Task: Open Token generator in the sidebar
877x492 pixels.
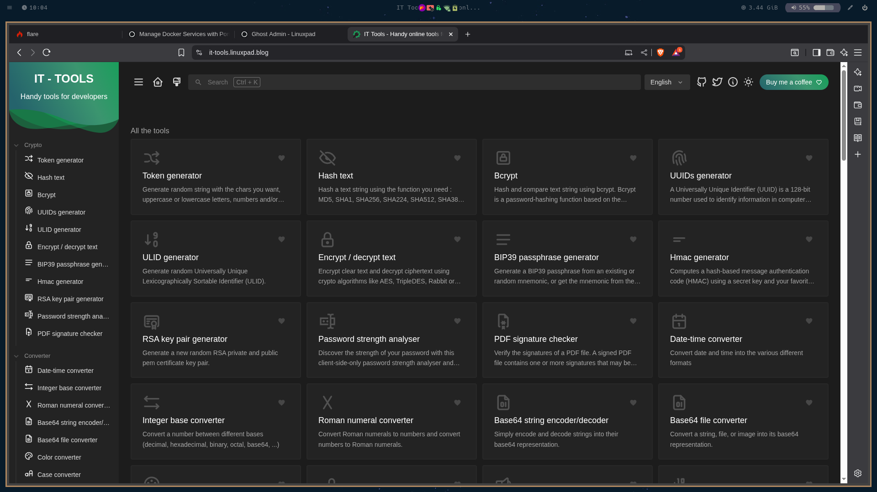Action: click(x=60, y=160)
